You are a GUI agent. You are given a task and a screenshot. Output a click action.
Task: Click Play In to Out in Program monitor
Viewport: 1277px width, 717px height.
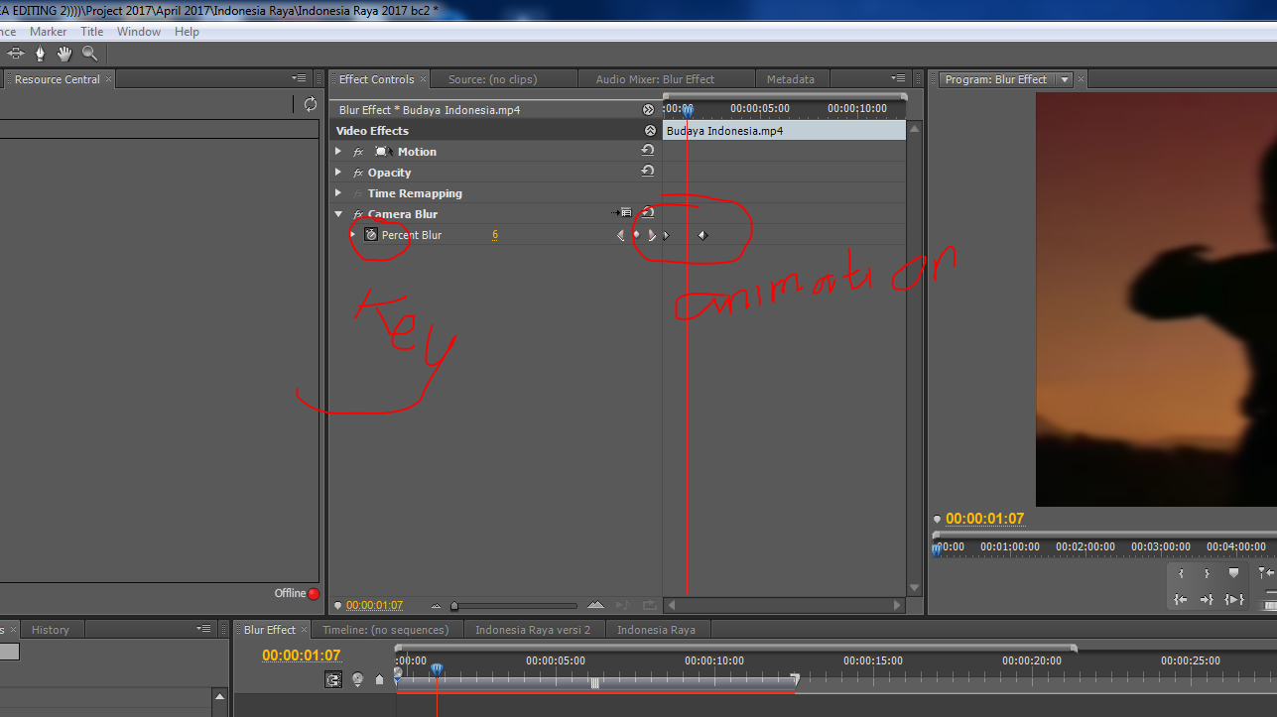1234,598
